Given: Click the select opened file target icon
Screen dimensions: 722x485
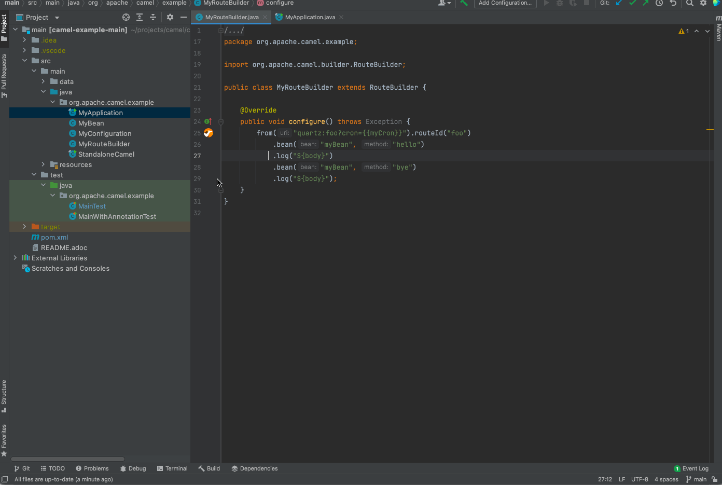Looking at the screenshot, I should 126,17.
